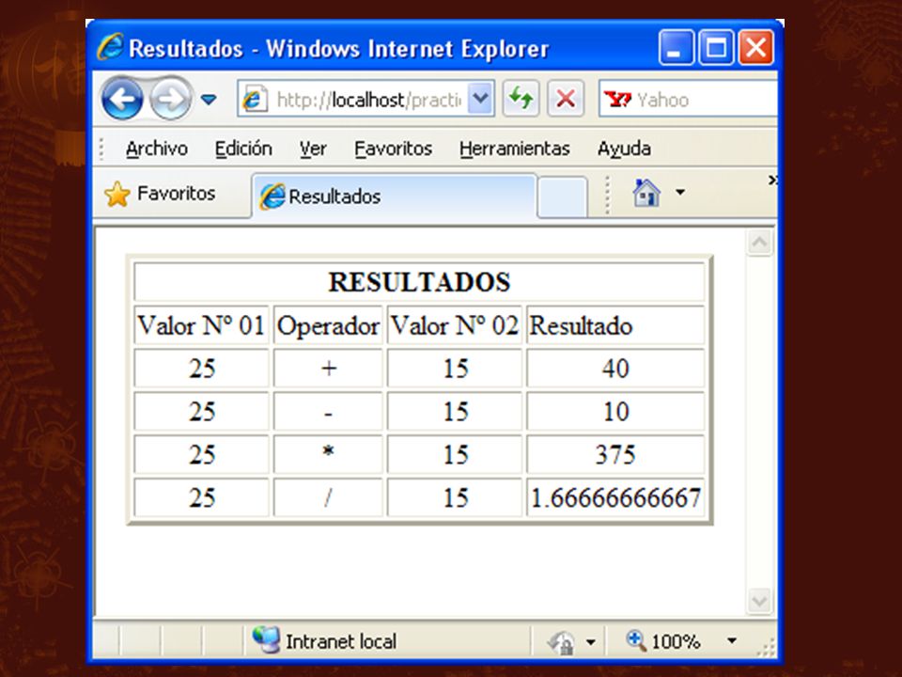
Task: Click the page icon in address bar
Action: tap(254, 100)
